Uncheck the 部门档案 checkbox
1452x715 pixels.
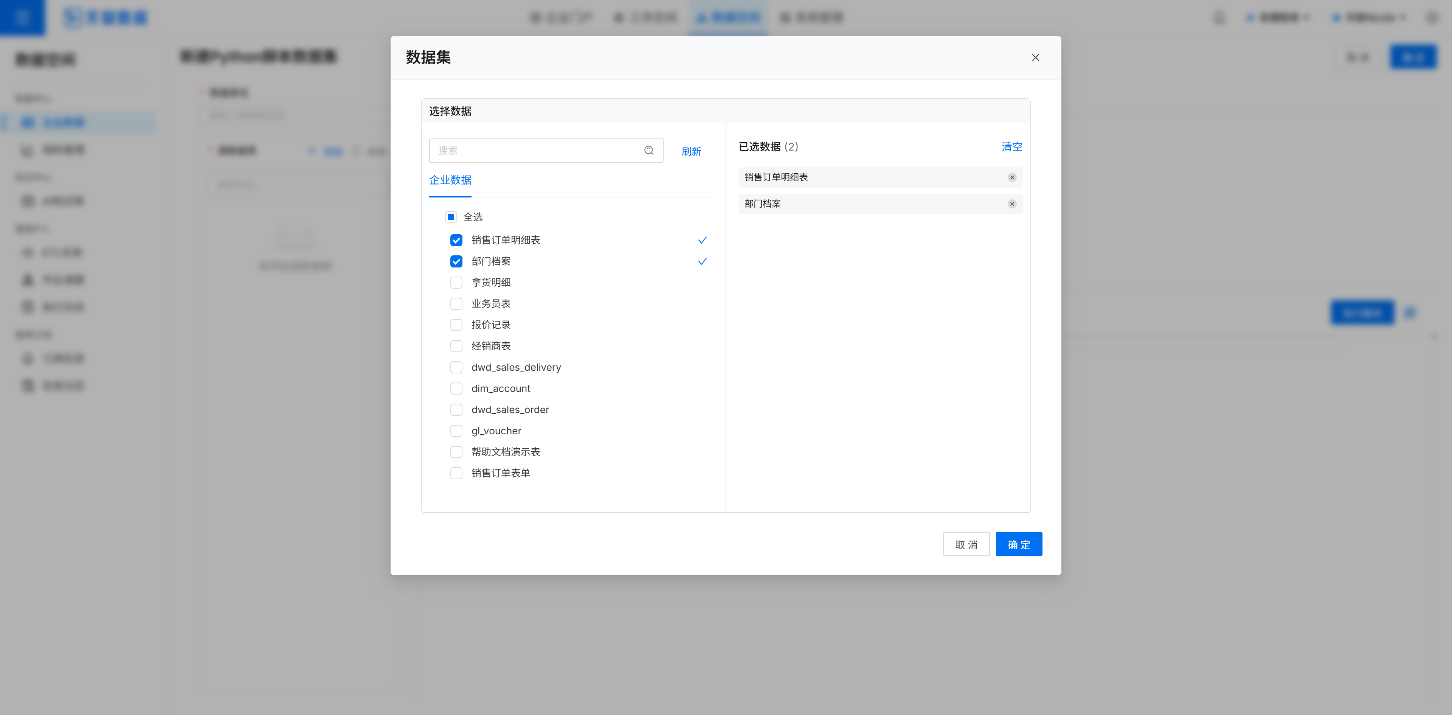(456, 262)
